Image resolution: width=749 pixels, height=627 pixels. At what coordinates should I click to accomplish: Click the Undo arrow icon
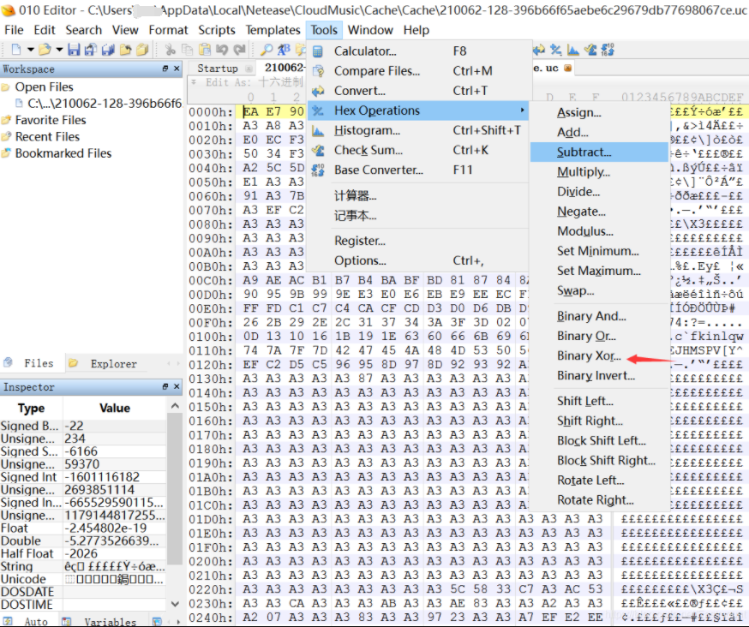pos(222,50)
